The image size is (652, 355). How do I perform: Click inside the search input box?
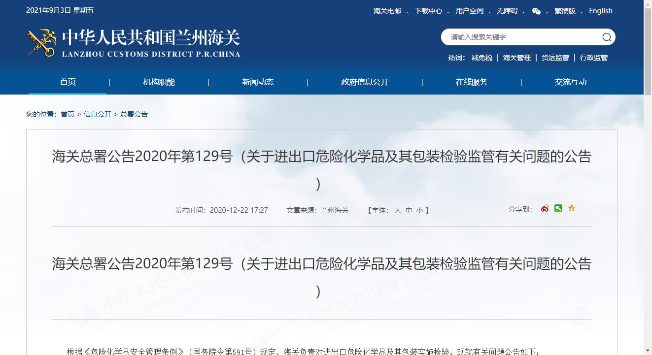click(x=517, y=37)
